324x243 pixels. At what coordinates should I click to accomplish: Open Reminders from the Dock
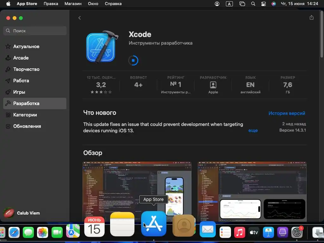[225, 232]
